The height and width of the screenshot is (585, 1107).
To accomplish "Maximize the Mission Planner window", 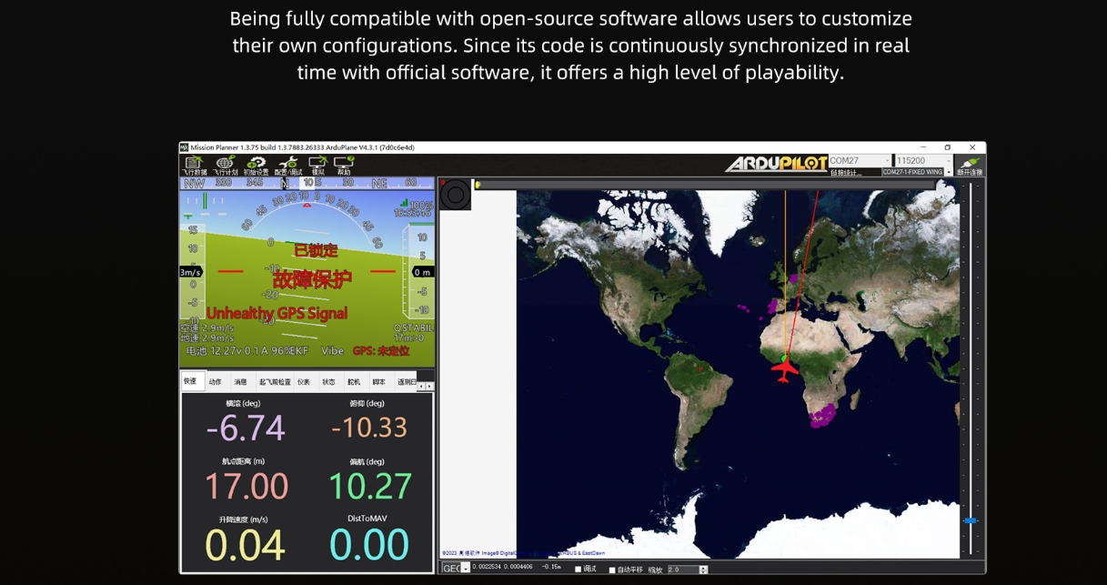I will click(948, 147).
